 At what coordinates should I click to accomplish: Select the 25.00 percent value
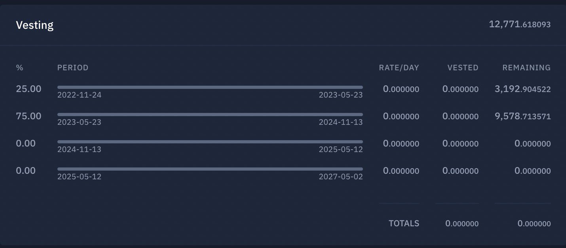point(28,89)
